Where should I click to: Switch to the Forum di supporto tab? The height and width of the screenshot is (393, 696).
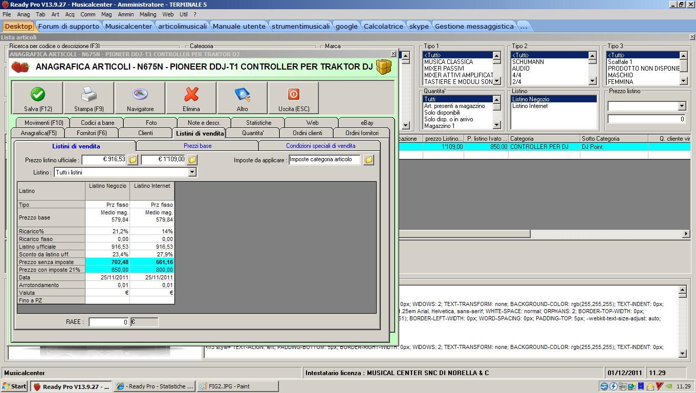(x=69, y=26)
